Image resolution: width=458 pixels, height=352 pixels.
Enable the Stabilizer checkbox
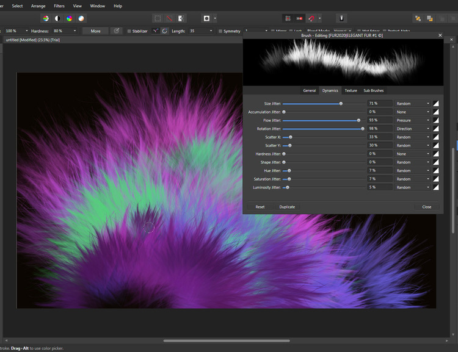click(x=129, y=31)
